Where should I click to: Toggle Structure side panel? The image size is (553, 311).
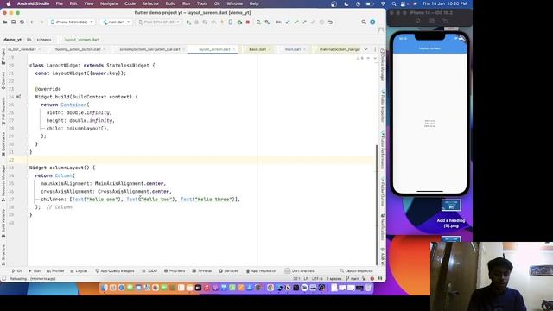click(x=3, y=255)
